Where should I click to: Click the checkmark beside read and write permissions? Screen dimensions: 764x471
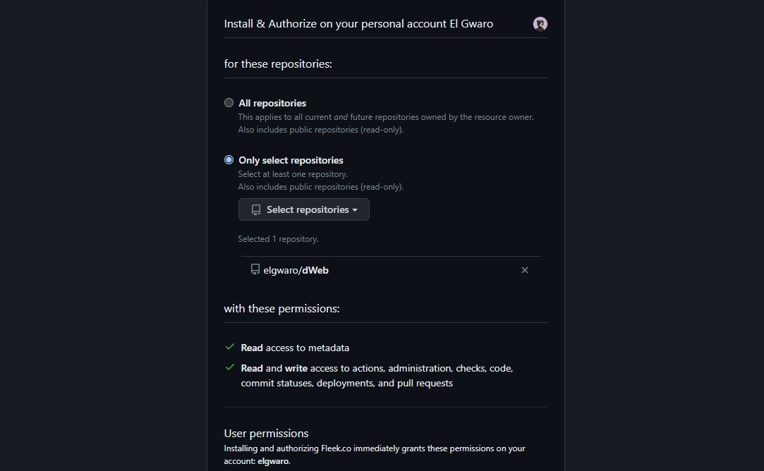tap(229, 367)
